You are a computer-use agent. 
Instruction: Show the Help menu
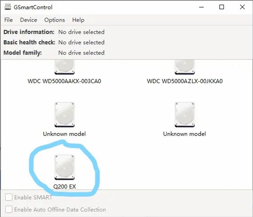(x=78, y=20)
